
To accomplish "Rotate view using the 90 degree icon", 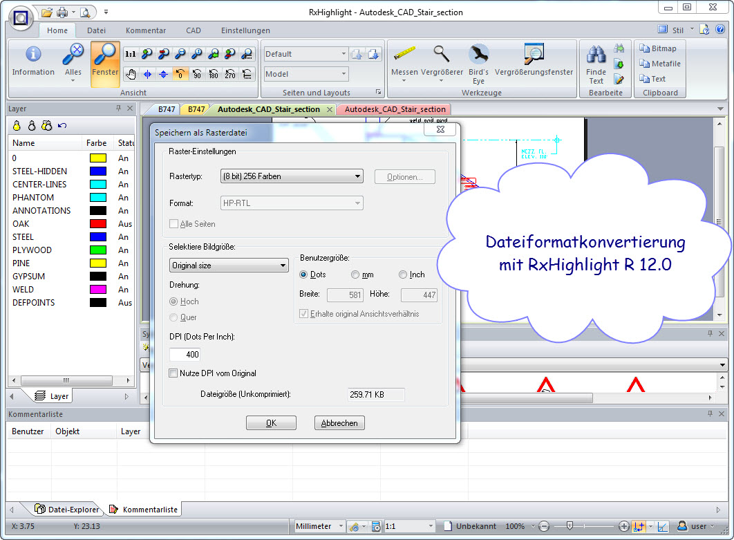I will click(196, 74).
